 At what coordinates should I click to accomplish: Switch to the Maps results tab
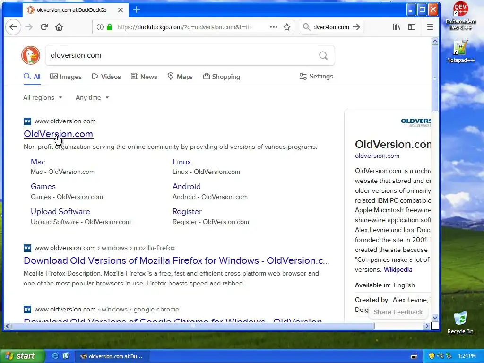180,77
